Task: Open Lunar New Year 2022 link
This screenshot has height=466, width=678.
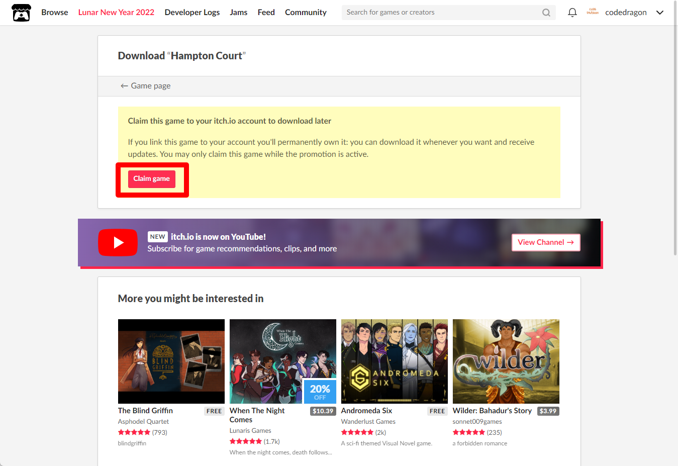Action: pyautogui.click(x=116, y=13)
